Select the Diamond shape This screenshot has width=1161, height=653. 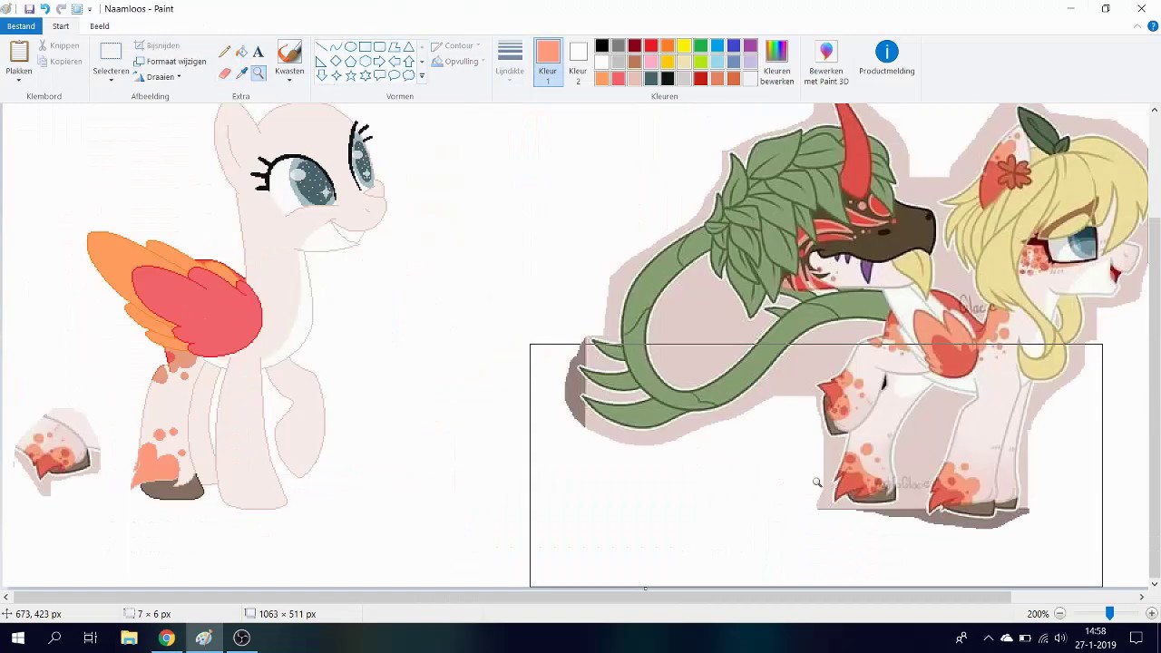click(336, 62)
